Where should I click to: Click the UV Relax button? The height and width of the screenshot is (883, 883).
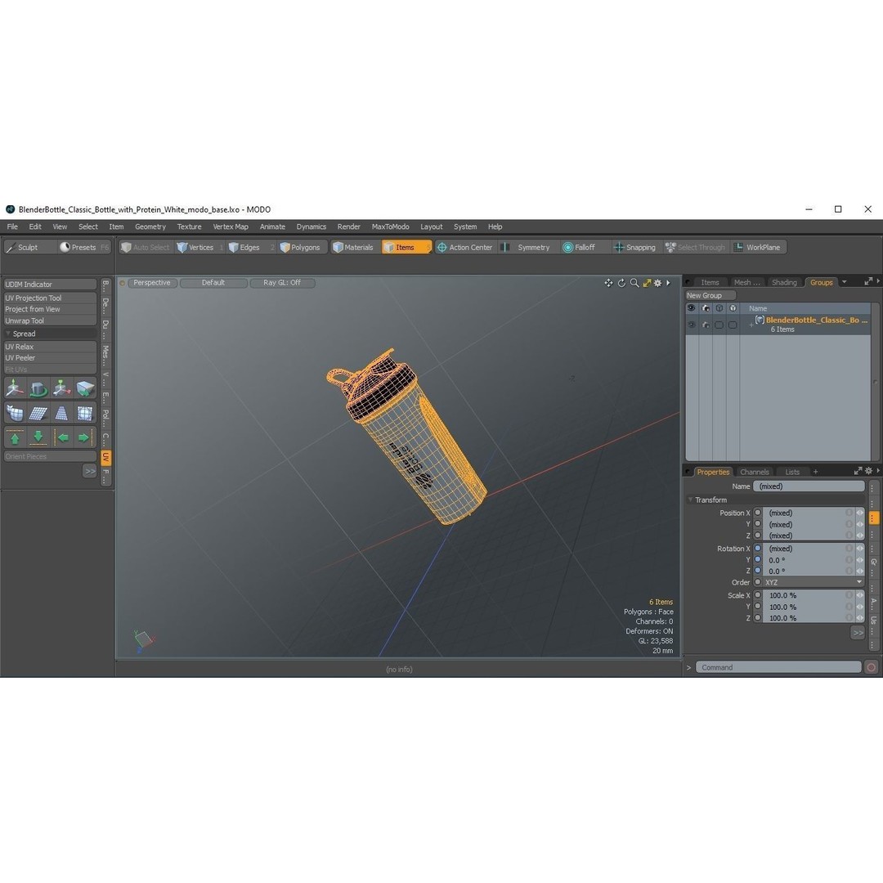click(50, 347)
